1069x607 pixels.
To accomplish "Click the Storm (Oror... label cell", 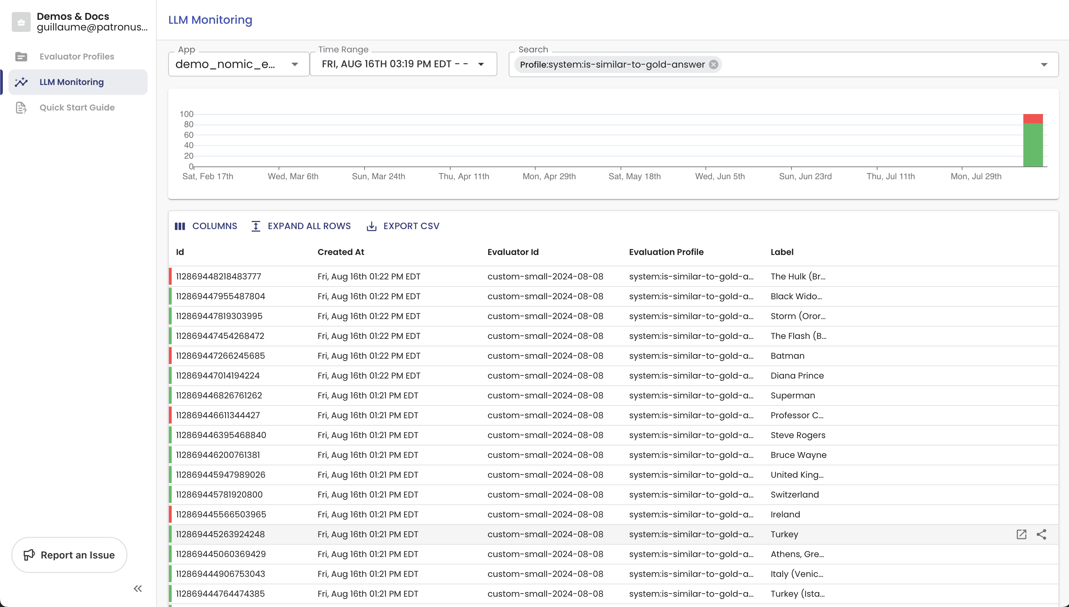I will 798,316.
